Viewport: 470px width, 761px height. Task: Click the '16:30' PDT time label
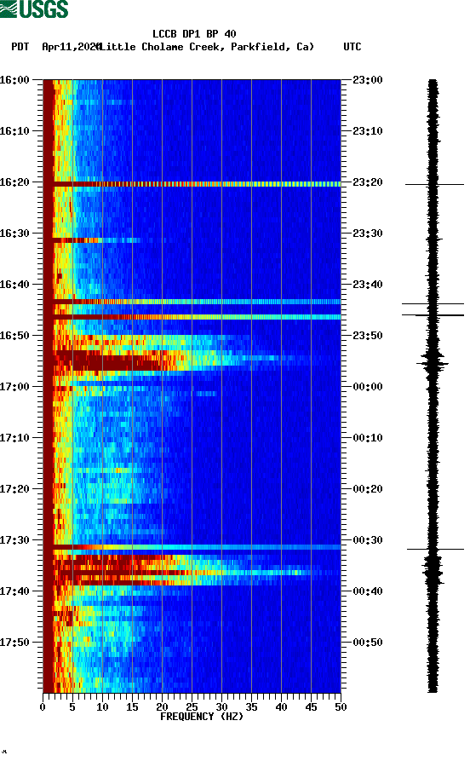[14, 233]
